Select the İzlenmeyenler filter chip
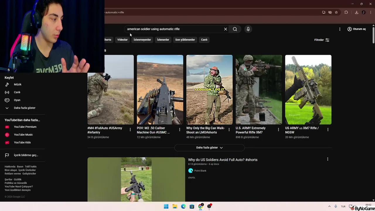The image size is (375, 211). (142, 40)
